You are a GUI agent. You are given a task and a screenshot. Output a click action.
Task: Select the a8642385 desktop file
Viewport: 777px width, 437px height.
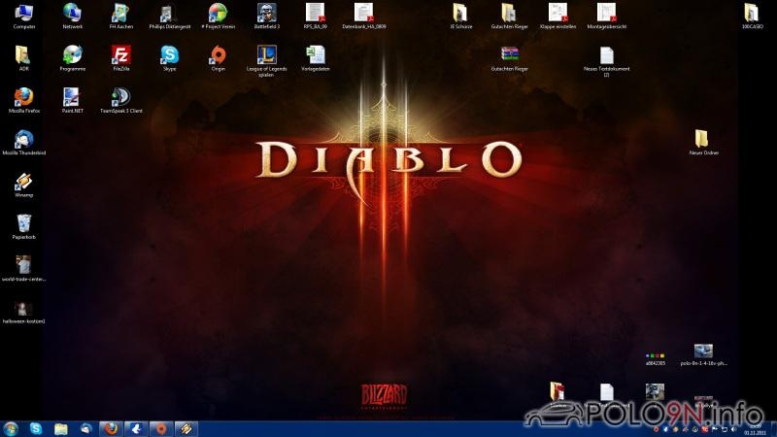click(655, 358)
